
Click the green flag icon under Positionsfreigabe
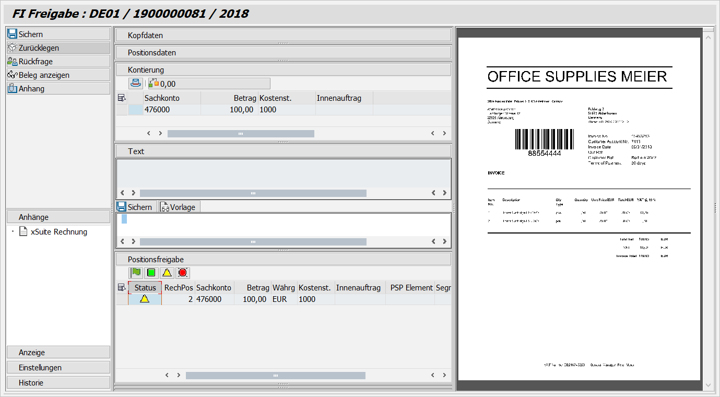(x=136, y=273)
